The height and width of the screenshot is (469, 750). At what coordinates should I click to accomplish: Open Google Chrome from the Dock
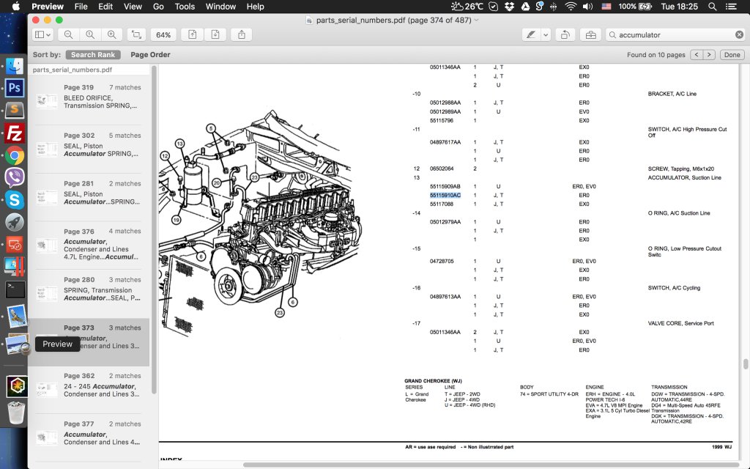coord(15,155)
